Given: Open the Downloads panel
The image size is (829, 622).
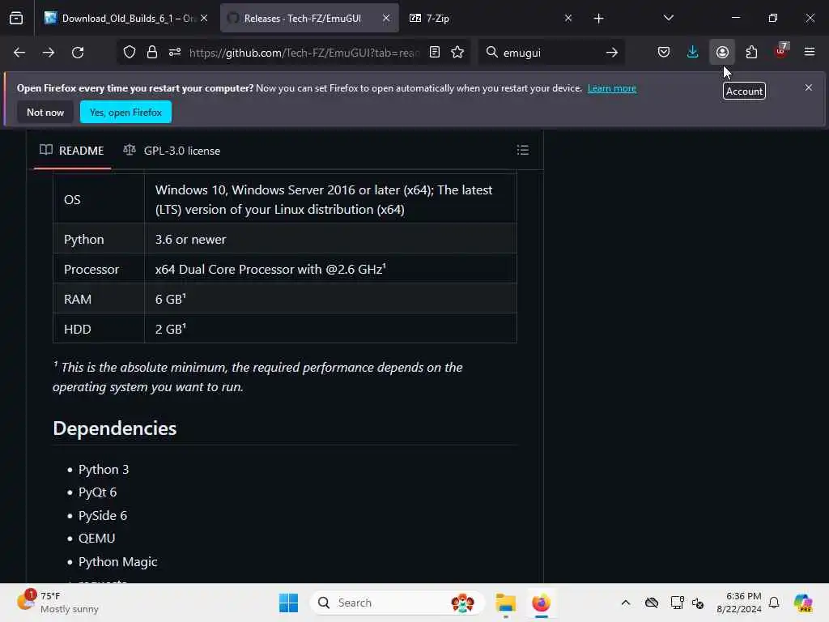Looking at the screenshot, I should coord(693,53).
